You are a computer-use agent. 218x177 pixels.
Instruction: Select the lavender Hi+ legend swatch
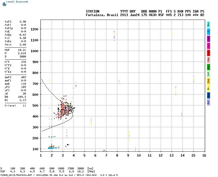click(x=208, y=103)
